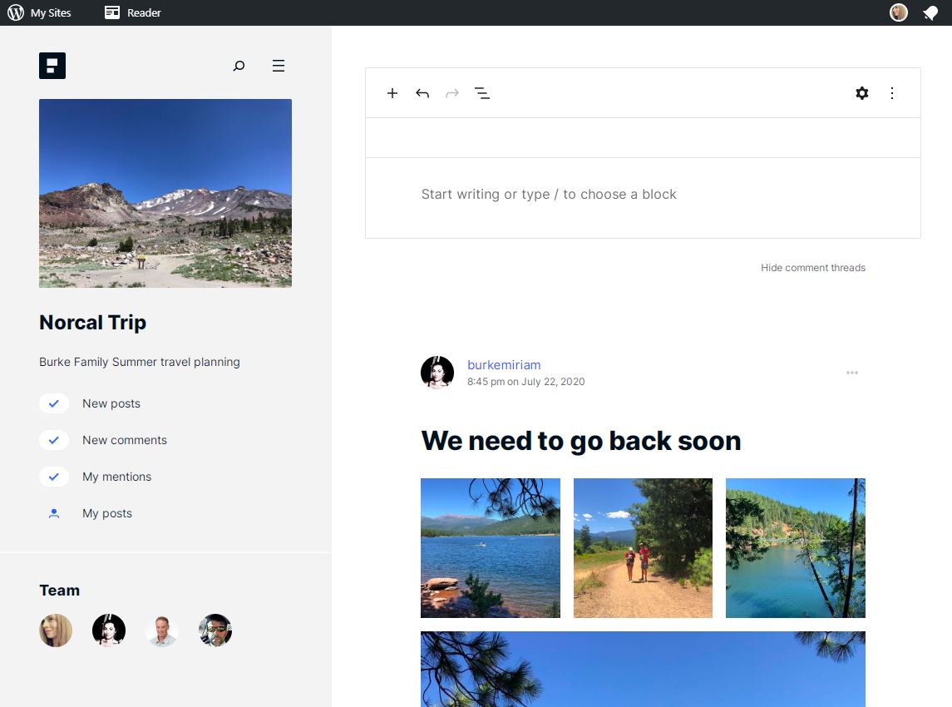Click the burkemiriam author link
The width and height of the screenshot is (952, 707).
point(504,365)
